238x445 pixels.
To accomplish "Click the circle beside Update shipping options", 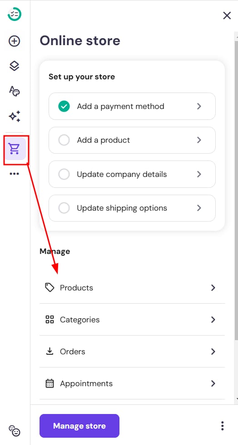I will [x=64, y=208].
